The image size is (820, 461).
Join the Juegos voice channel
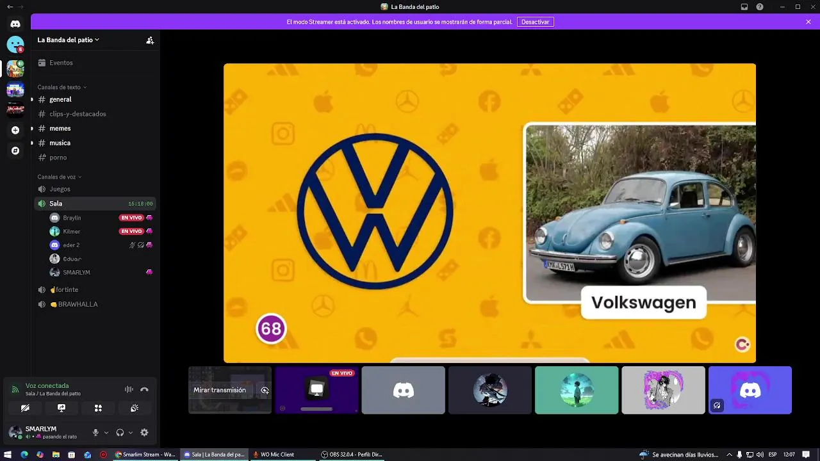point(95,189)
